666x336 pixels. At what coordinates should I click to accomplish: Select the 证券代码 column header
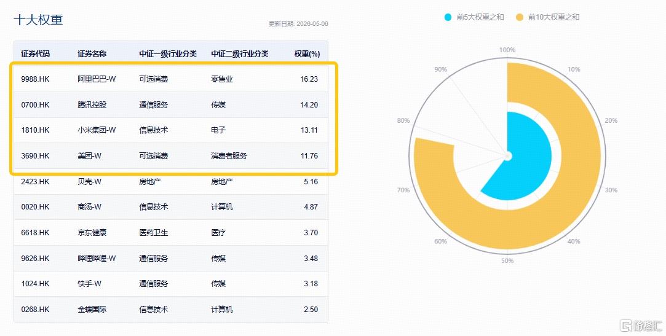coord(35,54)
